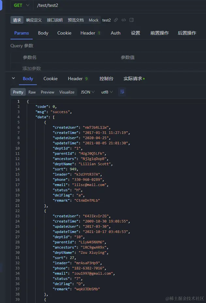206x303 pixels.
Task: Select the Pretty view button
Action: click(x=18, y=92)
